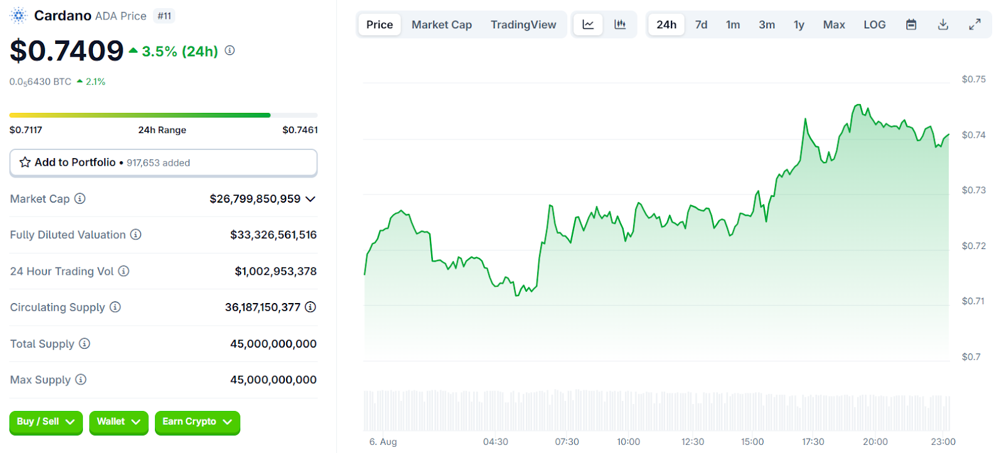The height and width of the screenshot is (453, 1004).
Task: Click the $1,002,953,378 trading volume value
Action: pos(275,271)
